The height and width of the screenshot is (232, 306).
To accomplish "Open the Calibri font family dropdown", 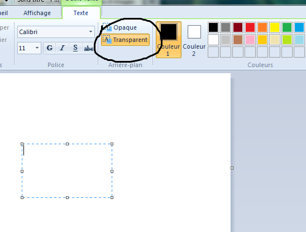I will [56, 32].
